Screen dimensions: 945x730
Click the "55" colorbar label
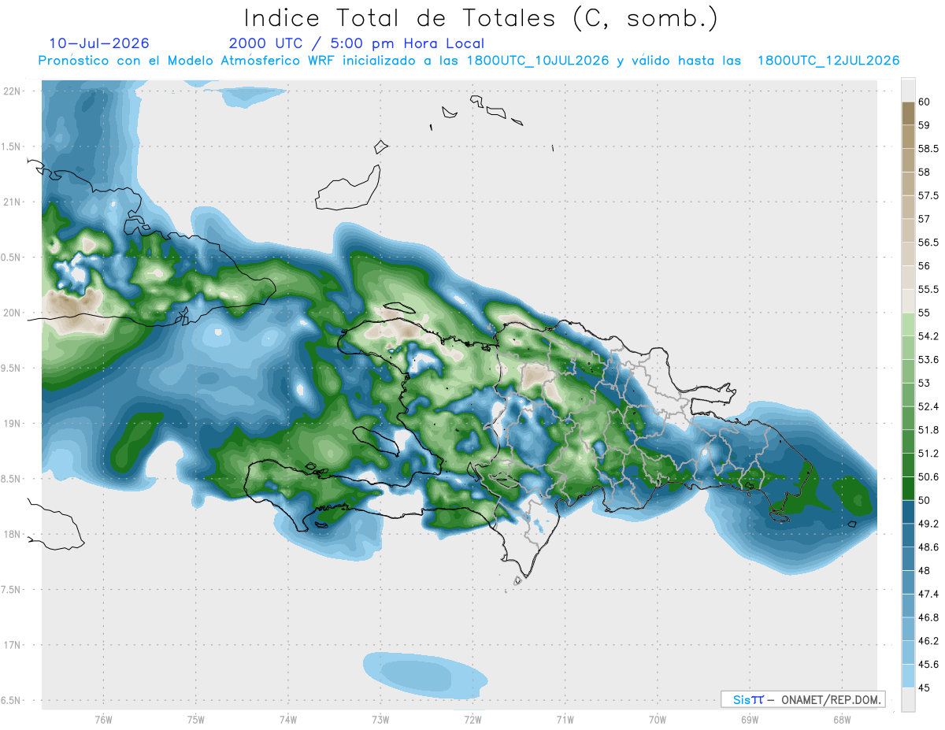coord(924,313)
